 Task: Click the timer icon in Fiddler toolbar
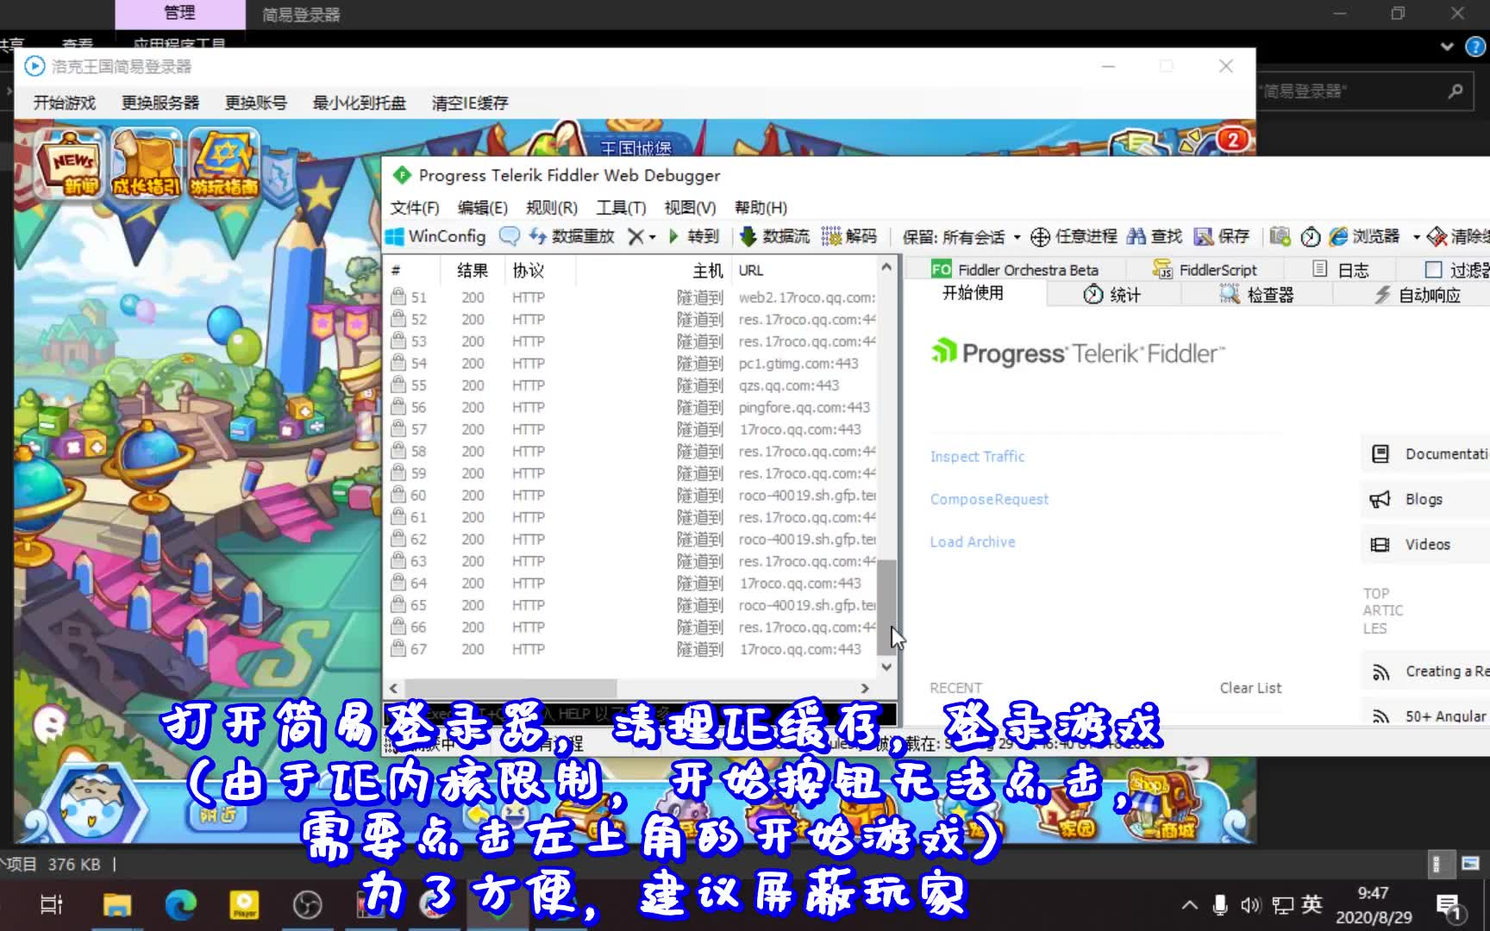[1311, 236]
